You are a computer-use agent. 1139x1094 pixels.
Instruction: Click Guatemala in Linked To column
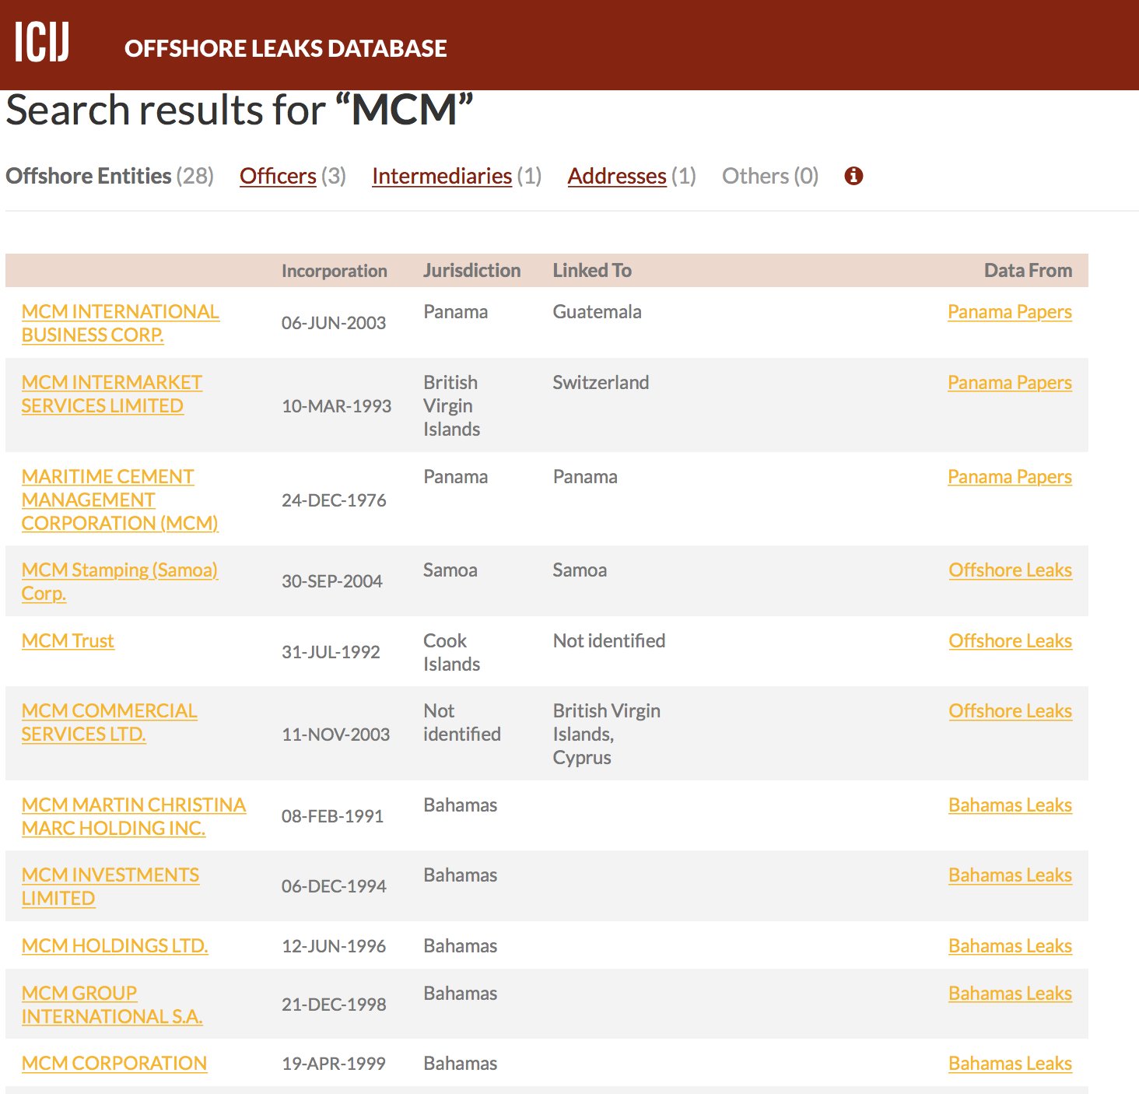597,311
